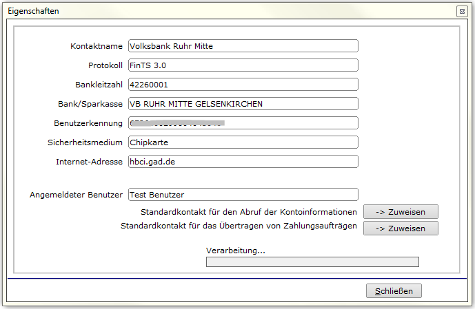
Task: Click the Internet-Adresse field hbci.gad.de
Action: pyautogui.click(x=243, y=162)
